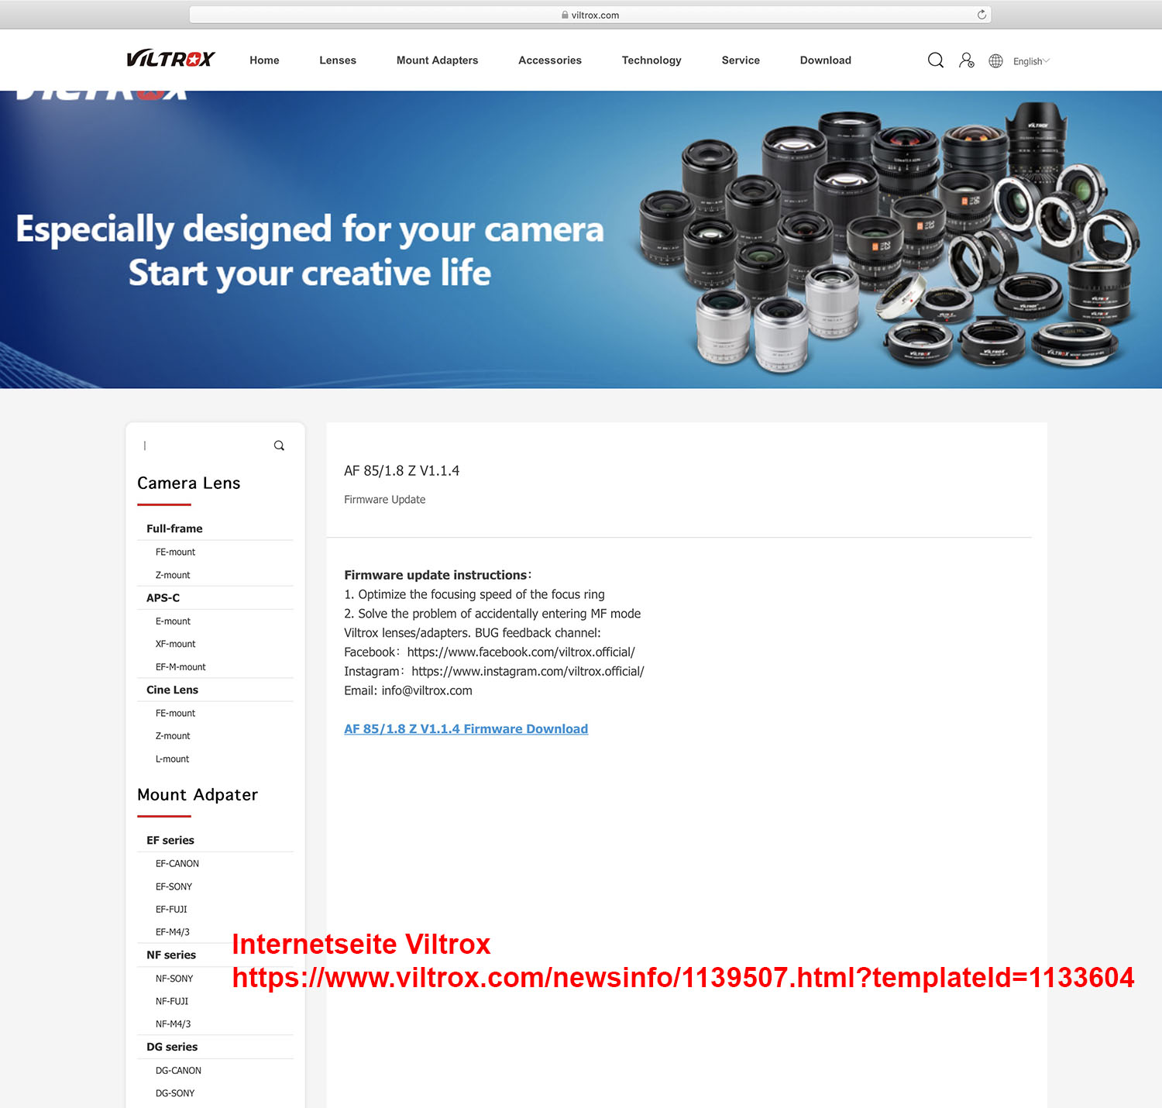Screen dimensions: 1162x1108
Task: Select Cine Lens category in sidebar
Action: pyautogui.click(x=172, y=690)
